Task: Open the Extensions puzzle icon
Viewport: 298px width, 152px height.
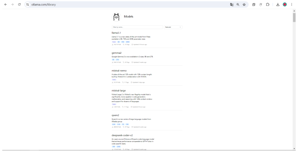Action: (268, 5)
